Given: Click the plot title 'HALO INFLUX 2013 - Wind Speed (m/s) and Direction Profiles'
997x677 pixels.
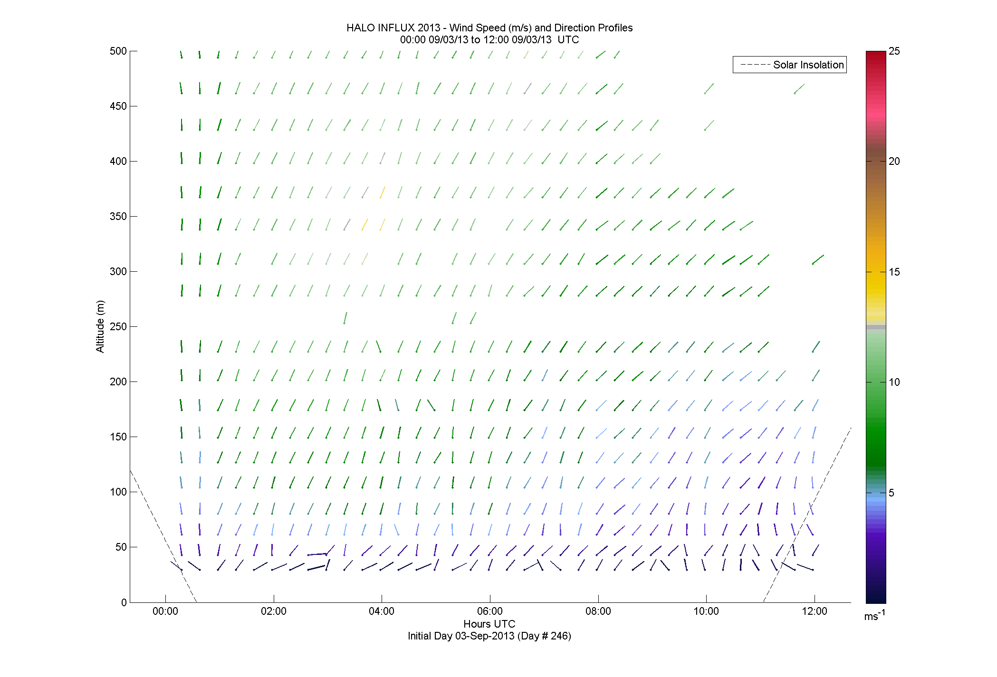Looking at the screenshot, I should (x=489, y=28).
